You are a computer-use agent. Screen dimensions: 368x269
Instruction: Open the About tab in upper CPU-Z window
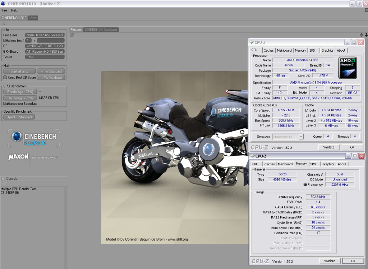[341, 50]
